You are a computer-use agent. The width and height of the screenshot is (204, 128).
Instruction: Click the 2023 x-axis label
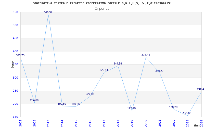[187, 123]
